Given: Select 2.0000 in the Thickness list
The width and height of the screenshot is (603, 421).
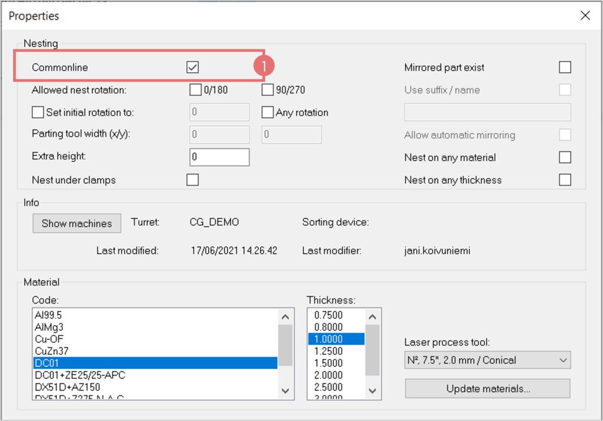Looking at the screenshot, I should [329, 375].
